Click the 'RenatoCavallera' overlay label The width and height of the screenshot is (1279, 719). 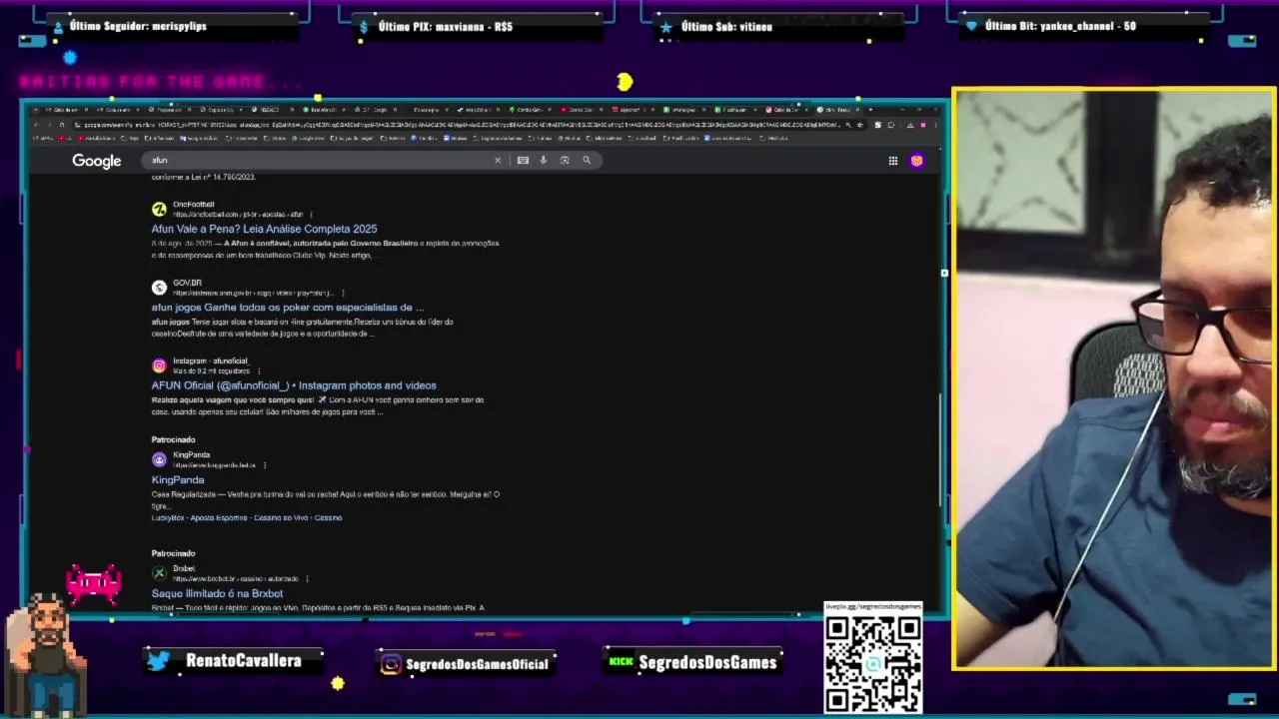point(243,661)
